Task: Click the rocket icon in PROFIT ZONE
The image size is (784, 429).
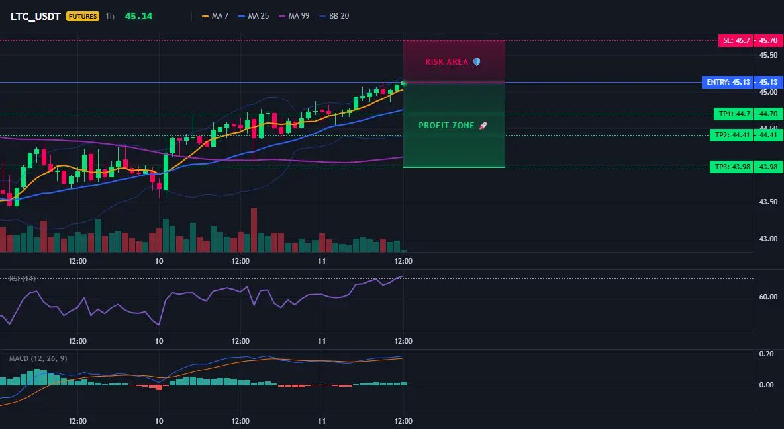Action: click(x=483, y=126)
